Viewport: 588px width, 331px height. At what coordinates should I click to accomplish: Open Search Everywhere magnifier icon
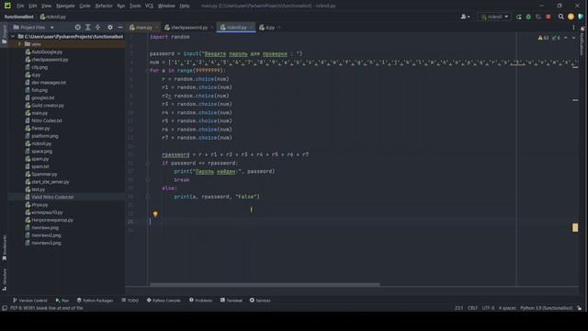point(560,17)
